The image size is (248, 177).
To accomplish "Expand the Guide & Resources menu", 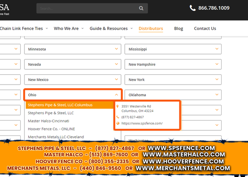I will [111, 28].
